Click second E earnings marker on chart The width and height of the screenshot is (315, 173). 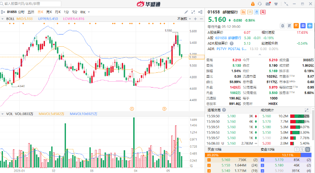(164, 109)
